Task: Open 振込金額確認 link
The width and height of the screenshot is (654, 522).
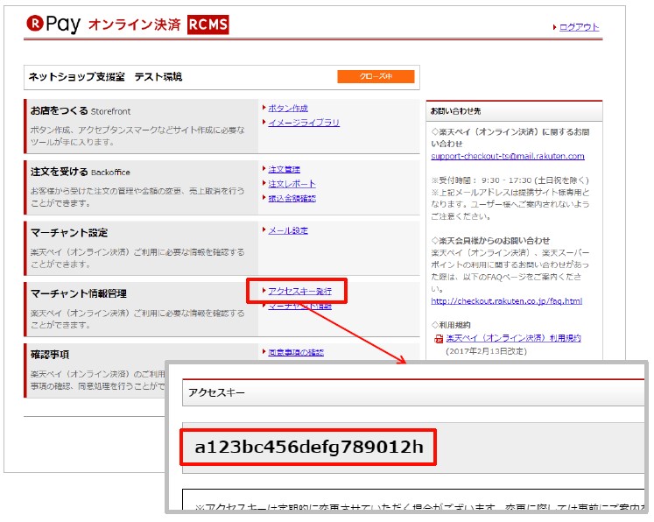Action: point(292,198)
